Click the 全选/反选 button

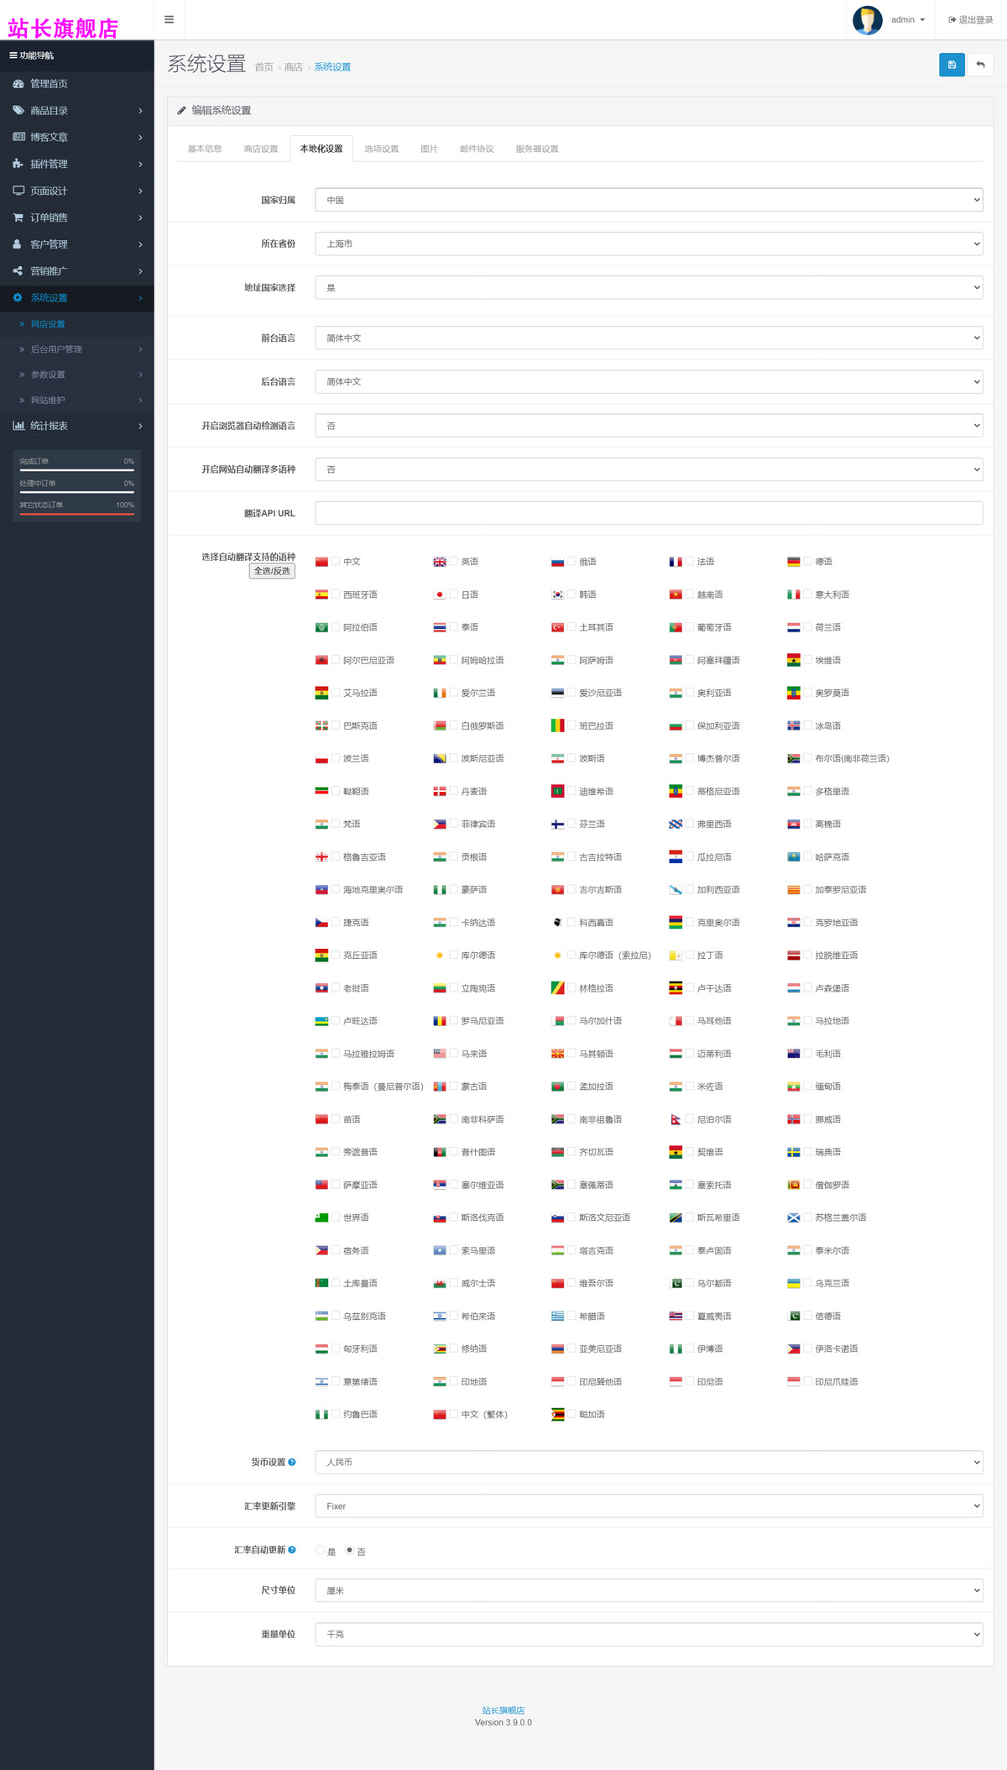point(272,571)
